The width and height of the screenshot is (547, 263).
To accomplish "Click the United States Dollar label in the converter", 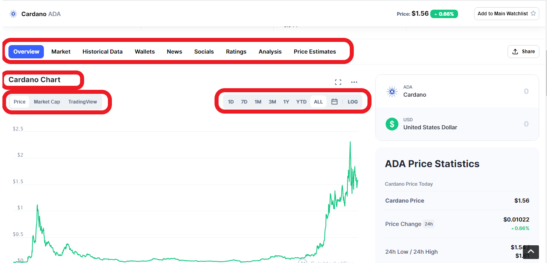I will (430, 127).
